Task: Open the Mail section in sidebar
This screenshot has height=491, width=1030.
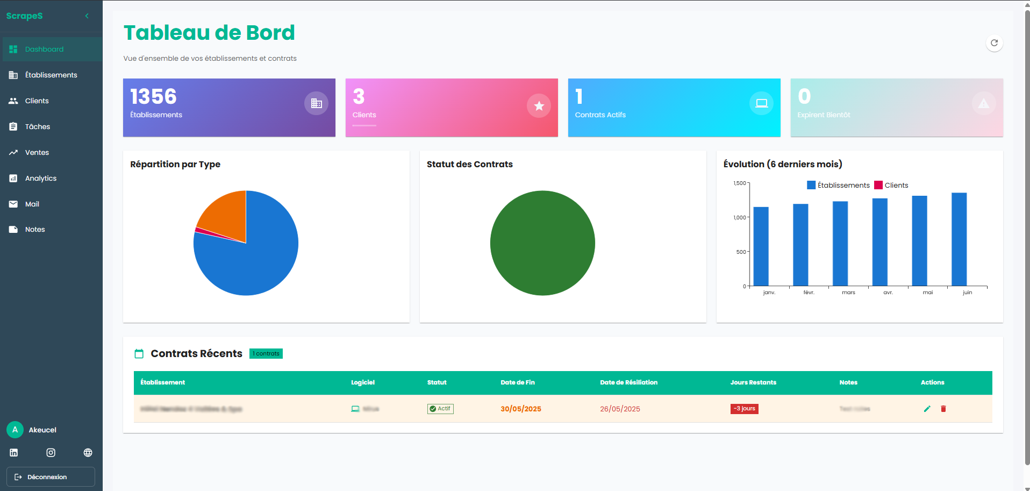Action: [x=32, y=204]
